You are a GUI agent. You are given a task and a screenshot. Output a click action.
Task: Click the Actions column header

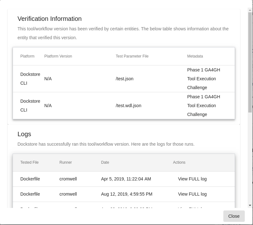[179, 162]
